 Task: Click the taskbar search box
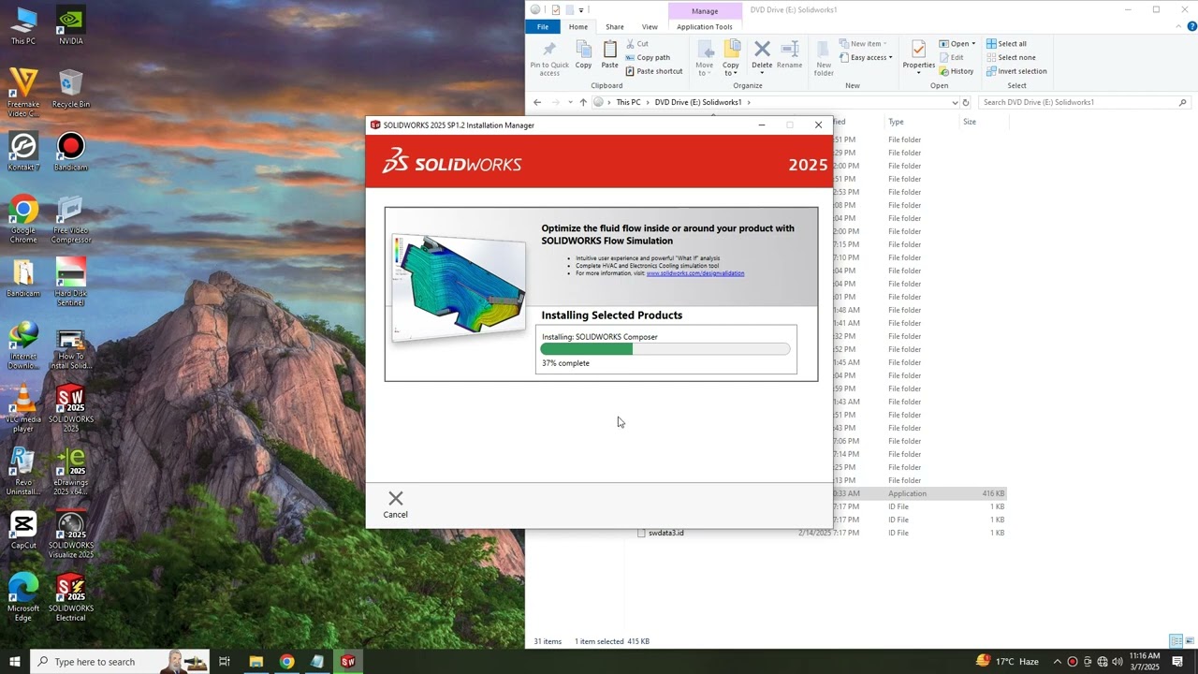(x=120, y=662)
